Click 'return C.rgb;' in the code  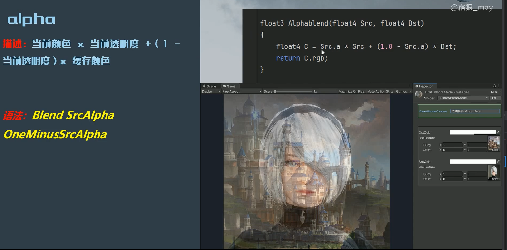tap(302, 58)
